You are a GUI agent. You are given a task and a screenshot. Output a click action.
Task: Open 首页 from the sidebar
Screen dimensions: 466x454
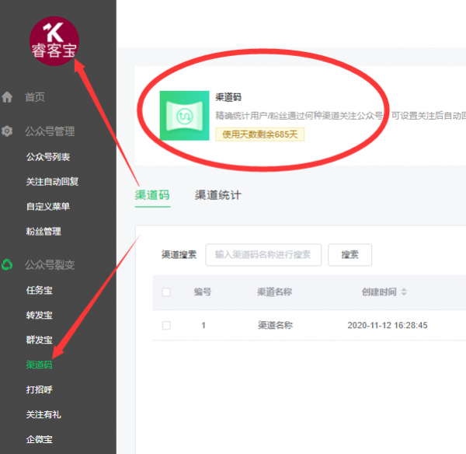coord(35,97)
